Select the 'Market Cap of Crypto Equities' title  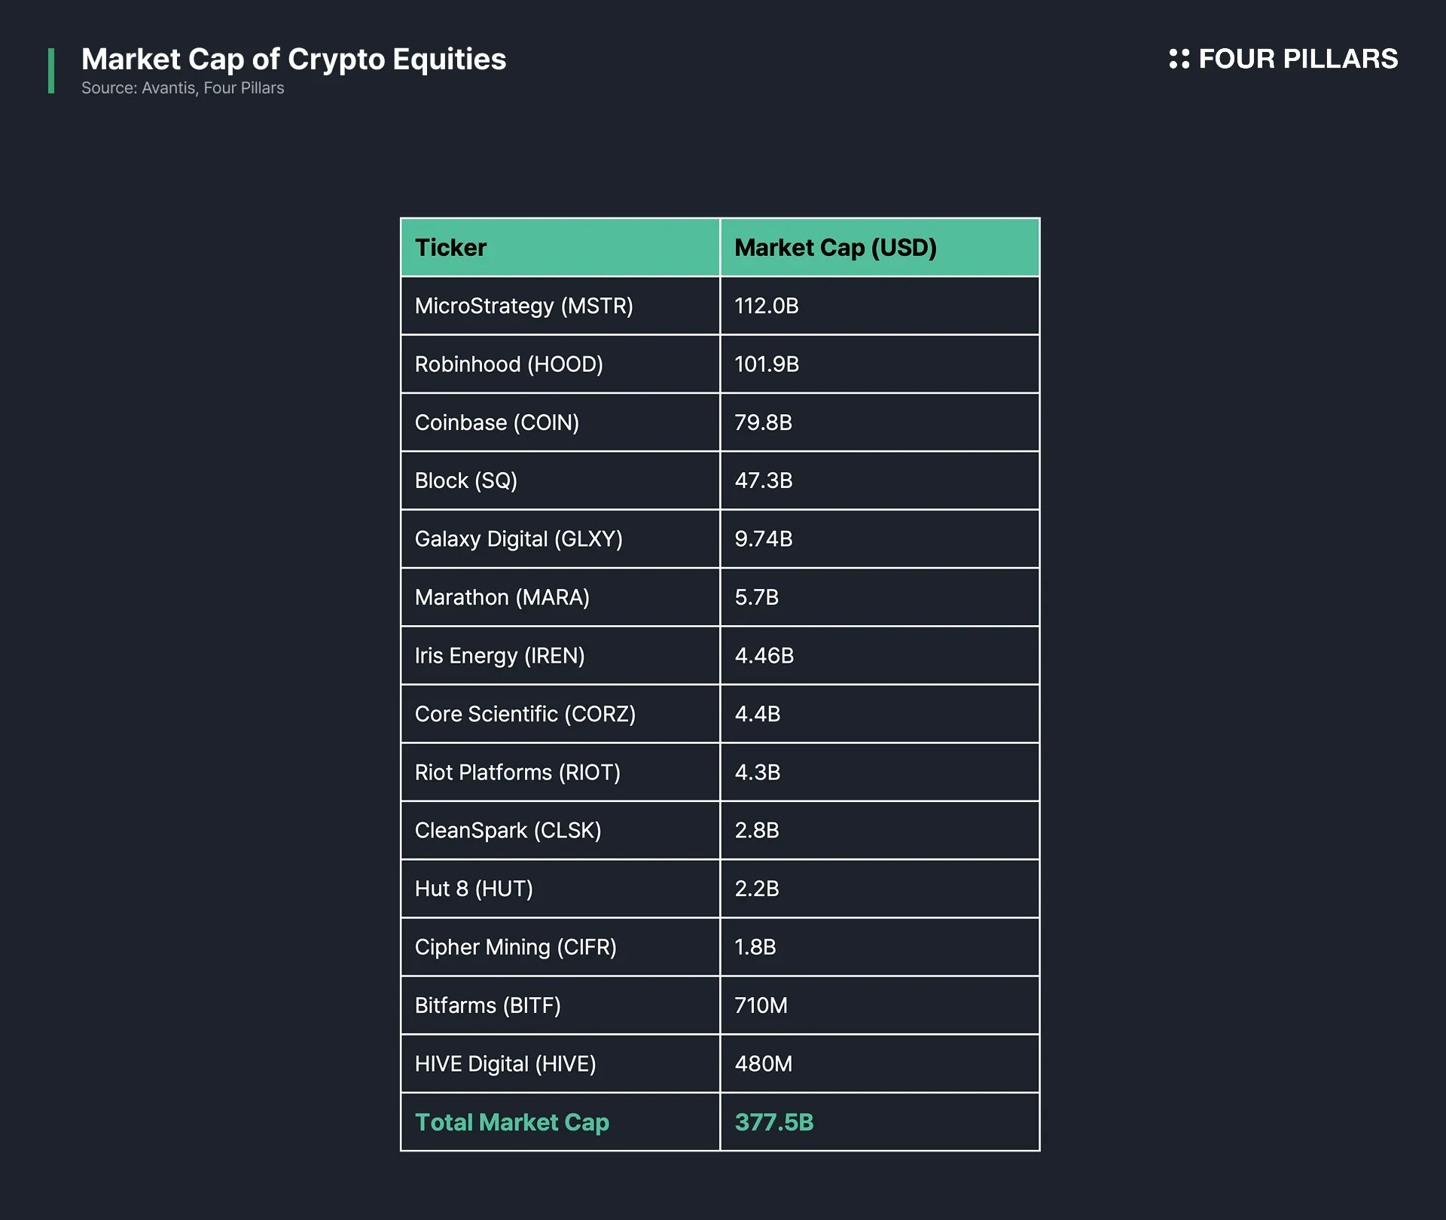pyautogui.click(x=294, y=59)
